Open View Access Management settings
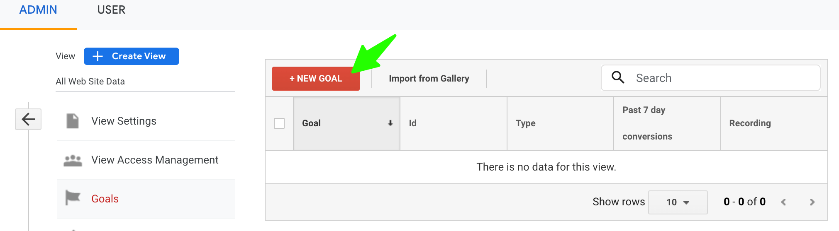Screen dimensions: 839x231 (155, 160)
